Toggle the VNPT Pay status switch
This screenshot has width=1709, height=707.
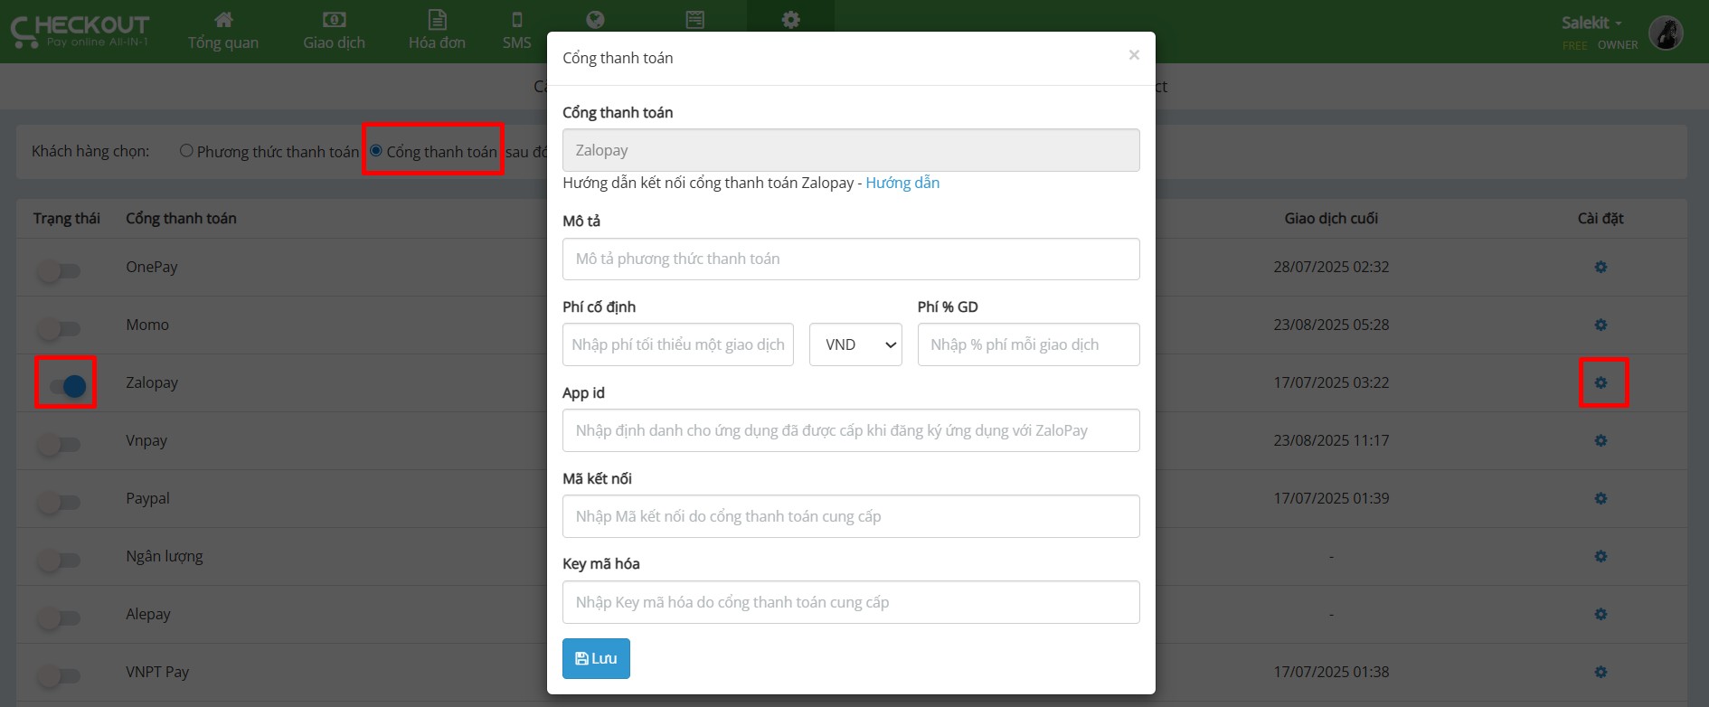coord(60,675)
